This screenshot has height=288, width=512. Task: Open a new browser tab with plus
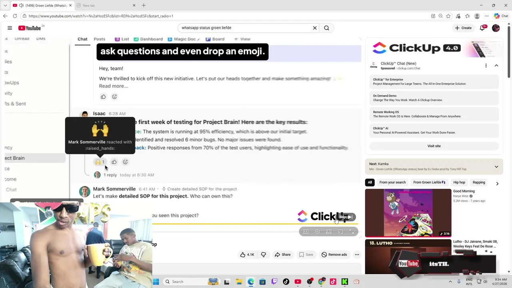(x=144, y=5)
